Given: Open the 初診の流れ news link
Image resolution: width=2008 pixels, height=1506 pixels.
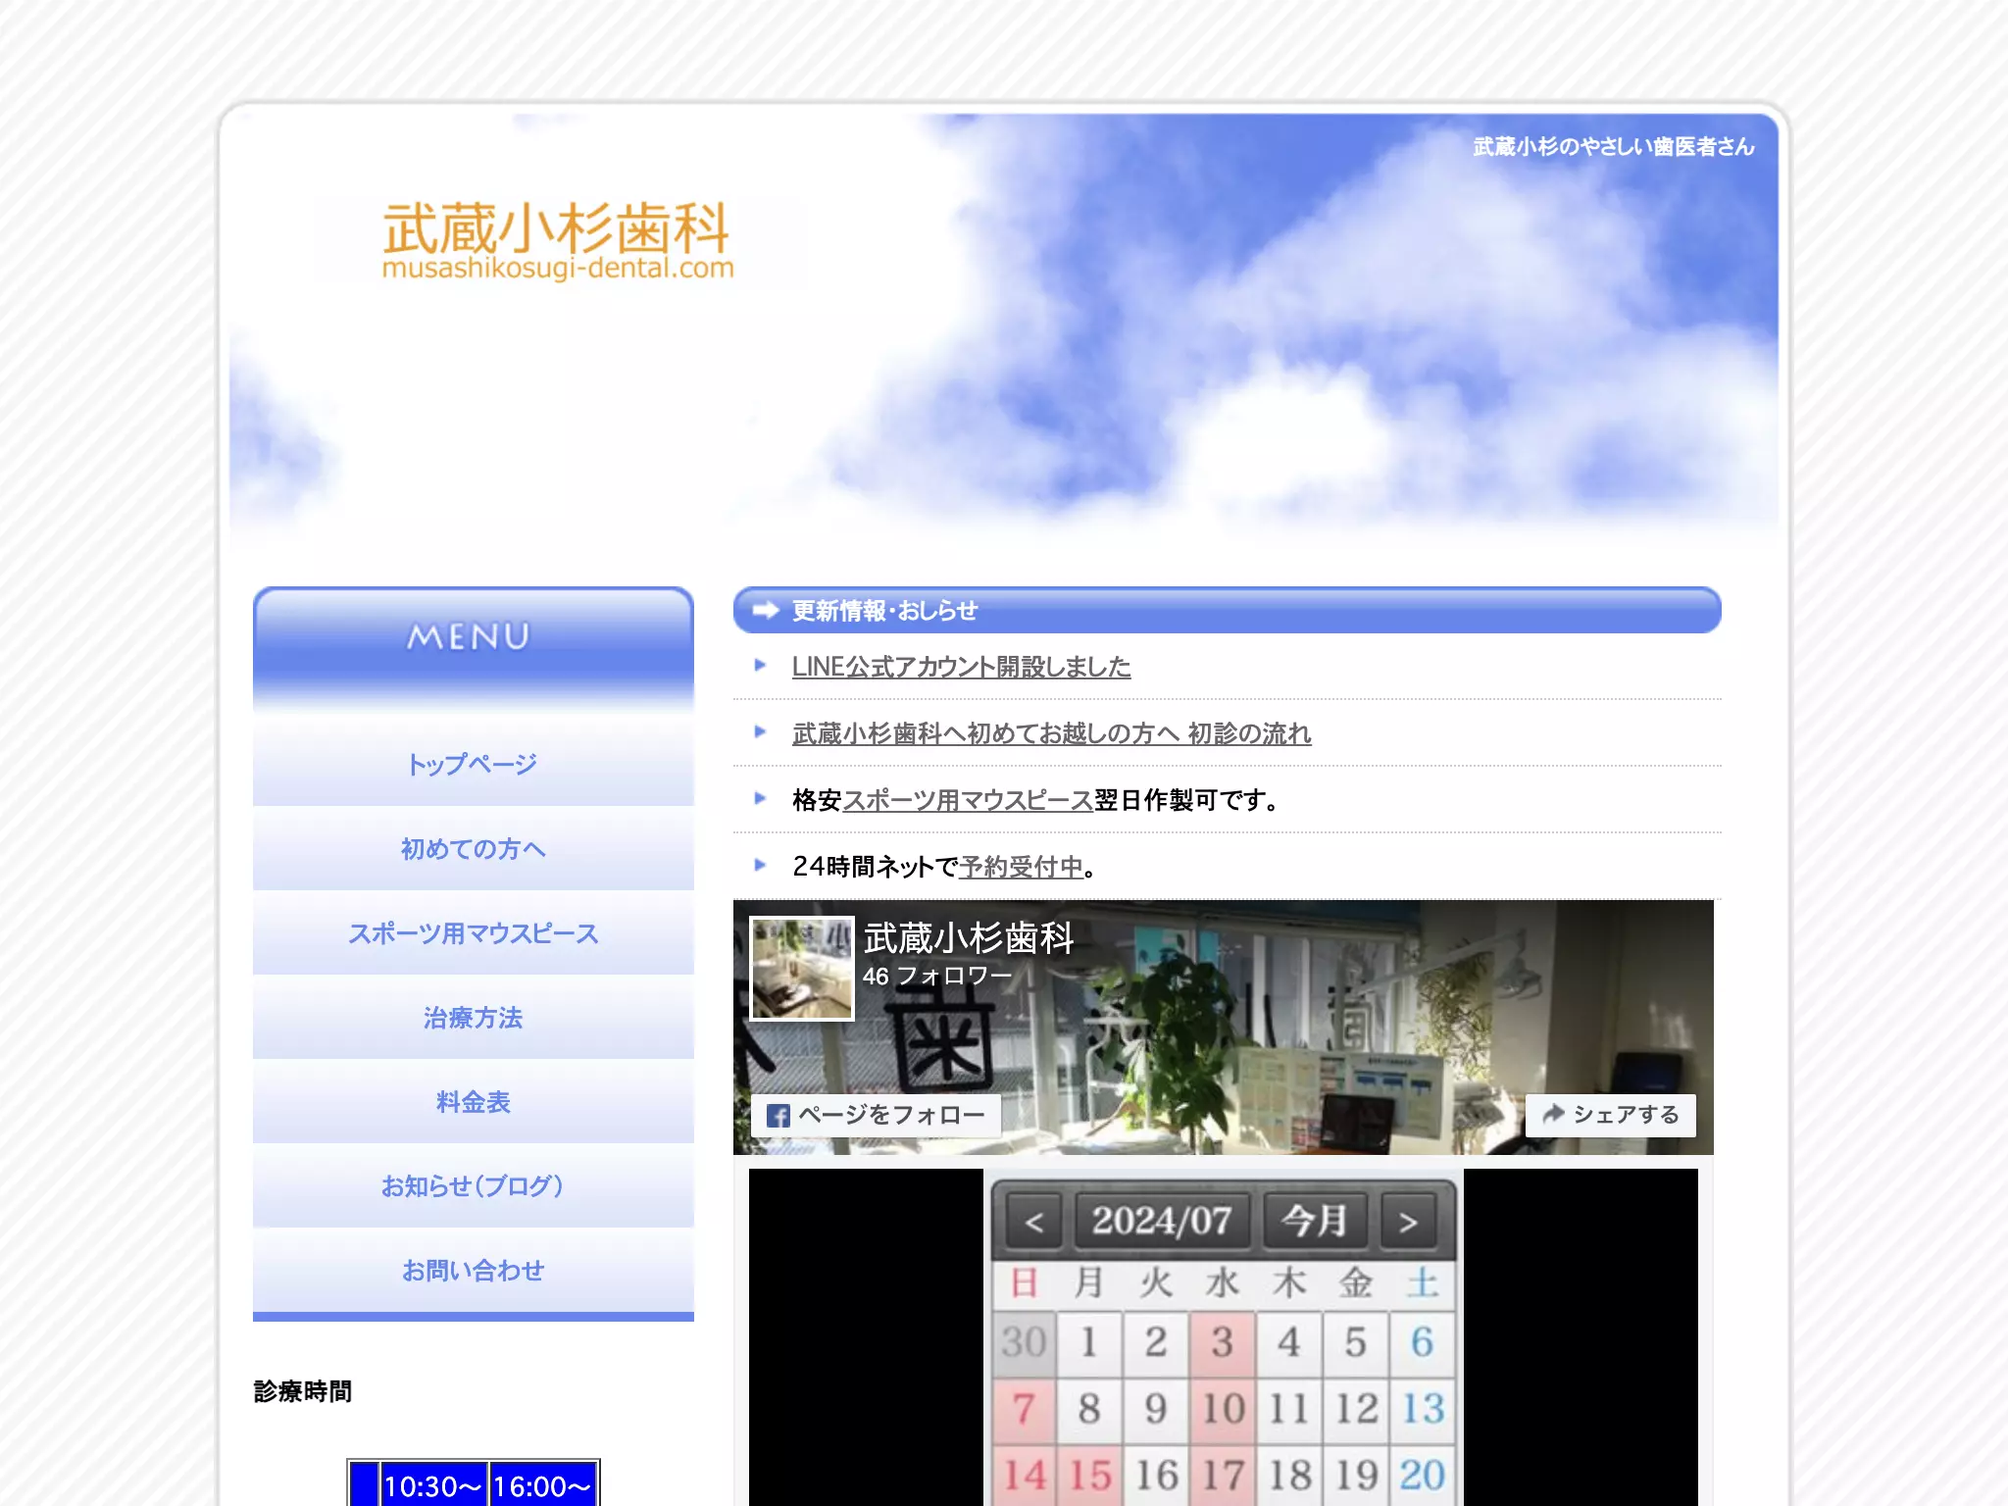Looking at the screenshot, I should [x=1051, y=733].
